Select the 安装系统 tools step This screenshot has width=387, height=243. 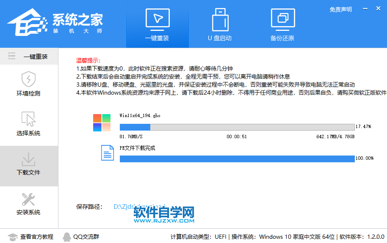29,204
